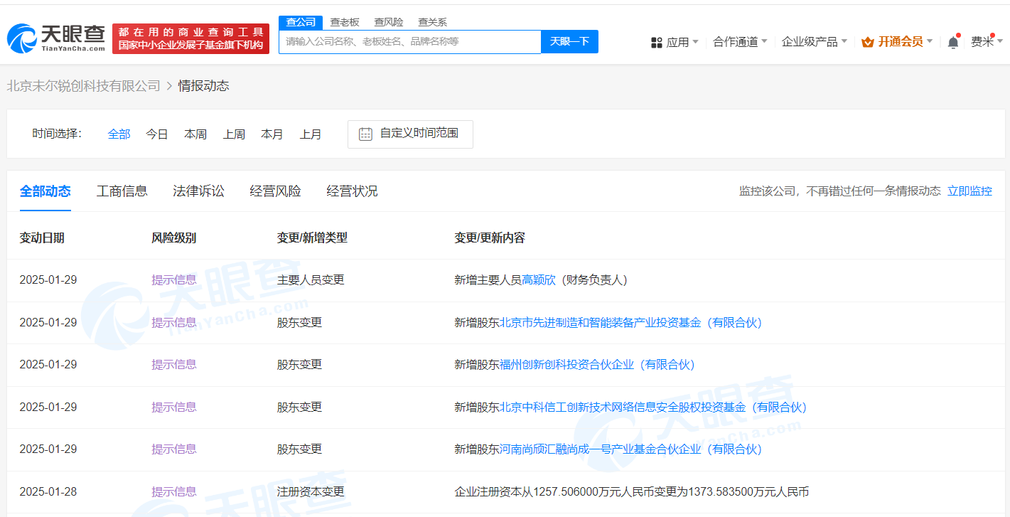Select the 上周 time filter
This screenshot has width=1010, height=517.
[x=234, y=134]
